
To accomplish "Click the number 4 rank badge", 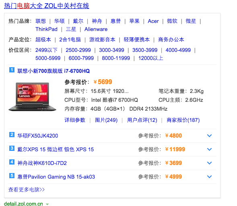I will (x=12, y=162).
